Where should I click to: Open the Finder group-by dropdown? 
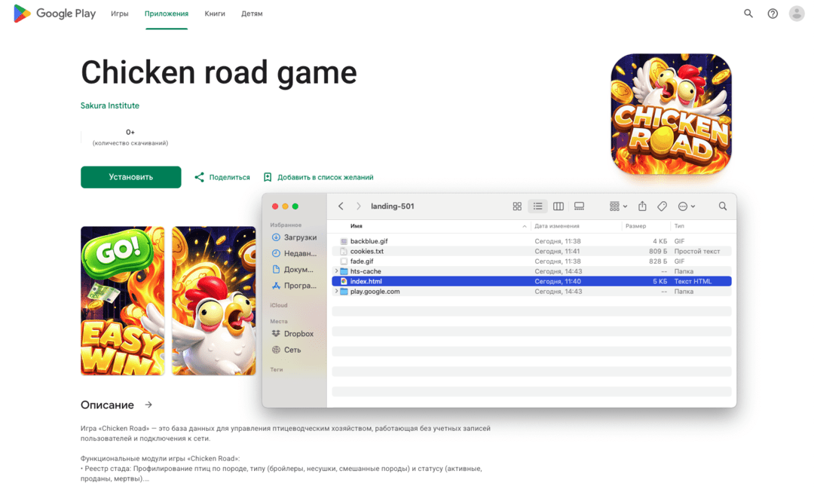point(618,206)
